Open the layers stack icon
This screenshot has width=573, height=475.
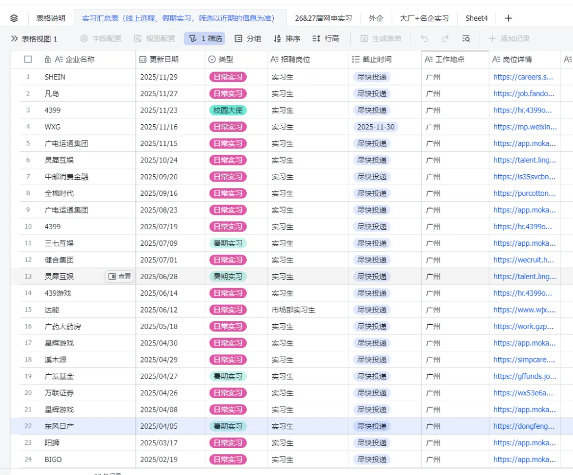click(14, 18)
